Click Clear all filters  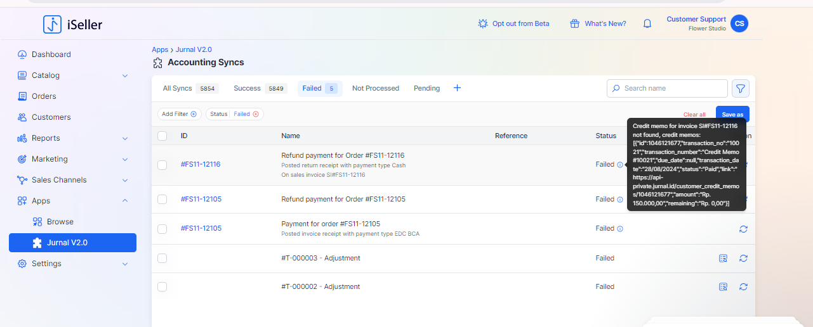coord(694,115)
